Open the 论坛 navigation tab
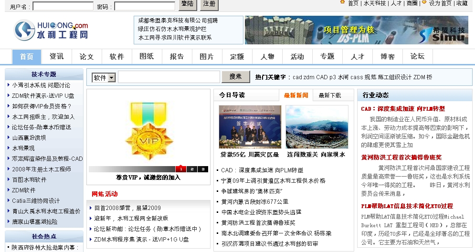The height and width of the screenshot is (252, 475). tap(417, 57)
